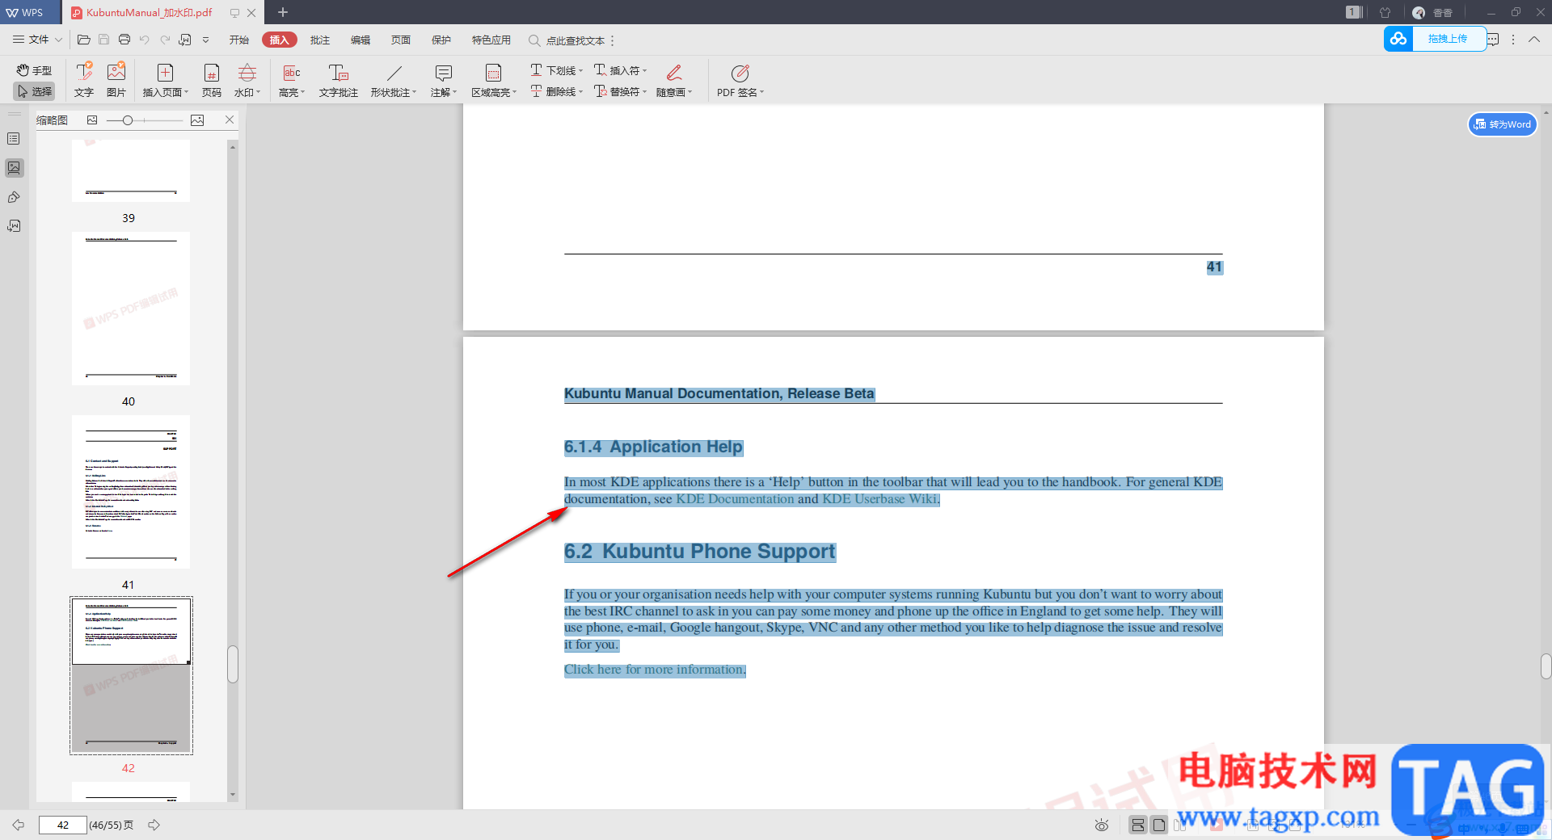Follow the KDE Documentation link
The height and width of the screenshot is (840, 1552).
735,499
